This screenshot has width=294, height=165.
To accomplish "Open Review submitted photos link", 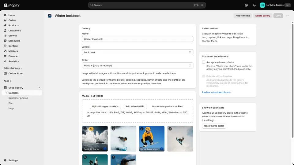I will tap(216, 92).
